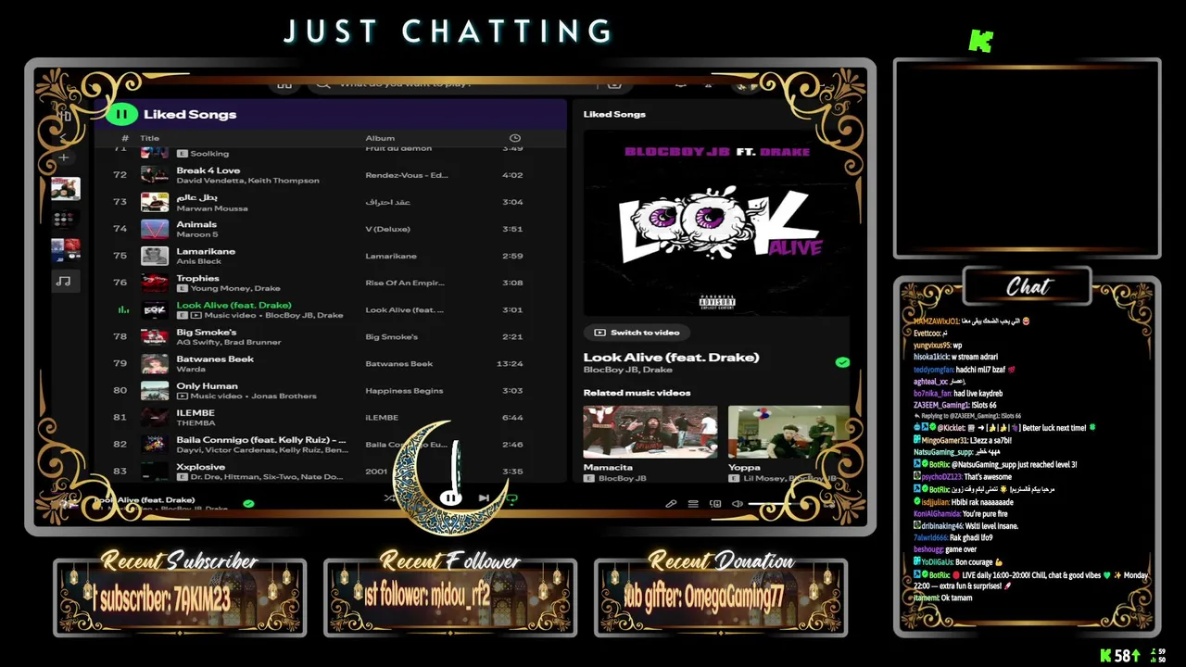Viewport: 1186px width, 667px height.
Task: Select the playing track 'Look Alive (feat. Drake)' in the list
Action: tap(234, 305)
